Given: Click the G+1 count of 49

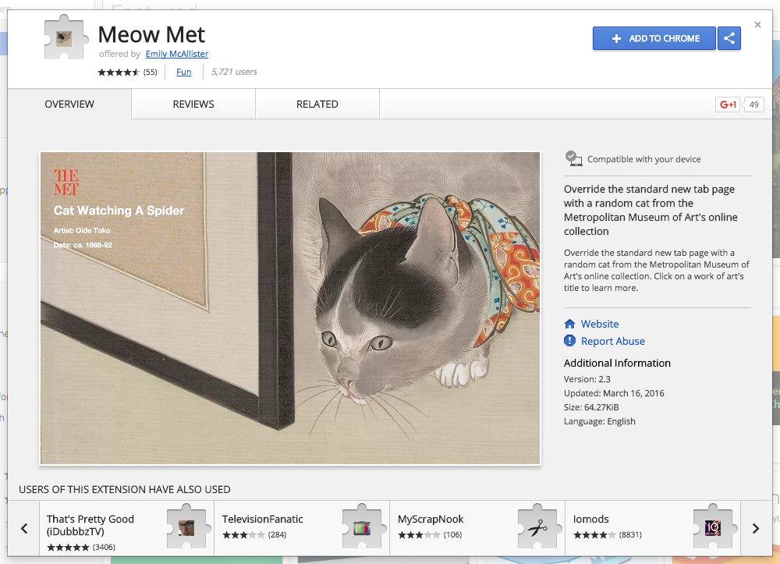Looking at the screenshot, I should [x=753, y=105].
